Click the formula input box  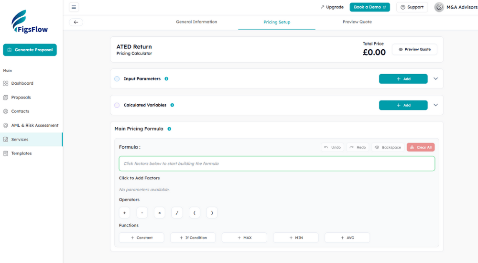pos(277,164)
